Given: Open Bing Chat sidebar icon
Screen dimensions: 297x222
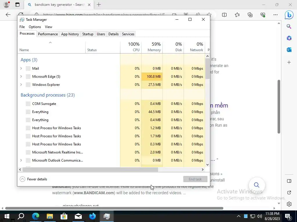Looking at the screenshot, I should (x=289, y=15).
